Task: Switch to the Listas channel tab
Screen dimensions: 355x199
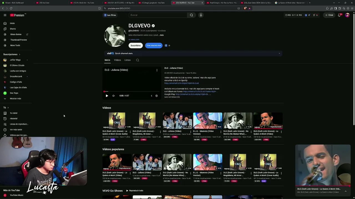Action: (128, 60)
